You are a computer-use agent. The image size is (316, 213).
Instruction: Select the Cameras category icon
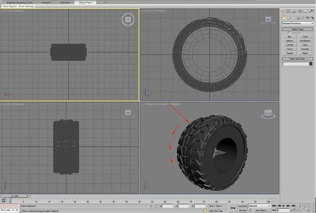[298, 18]
